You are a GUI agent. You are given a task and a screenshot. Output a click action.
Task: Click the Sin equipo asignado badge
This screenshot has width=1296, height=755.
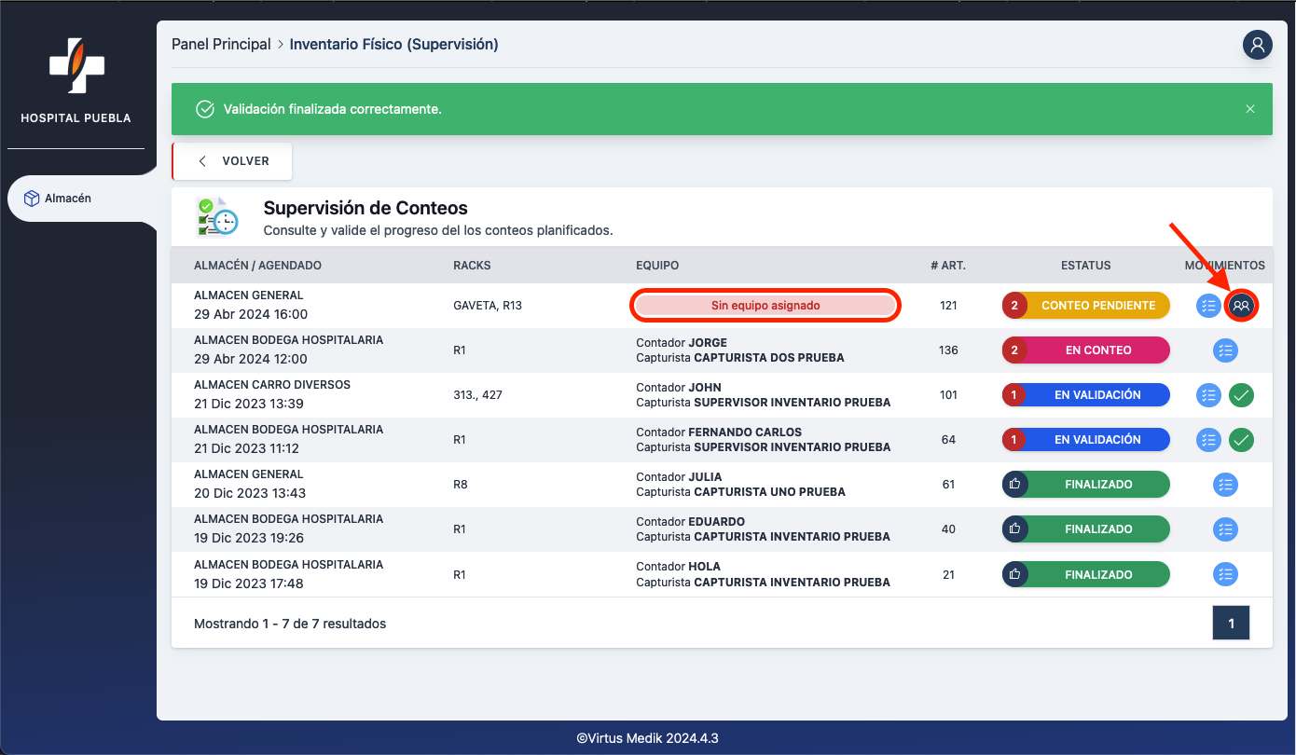765,306
